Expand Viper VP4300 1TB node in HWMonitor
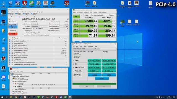This screenshot has width=177, height=99. point(12,91)
